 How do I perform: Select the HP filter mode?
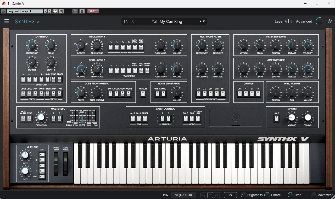point(223,94)
